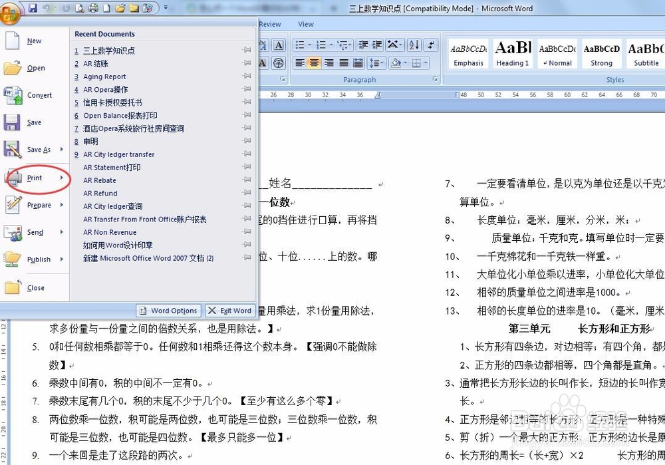This screenshot has height=465, width=665.
Task: Click the Word Options button
Action: click(x=169, y=311)
